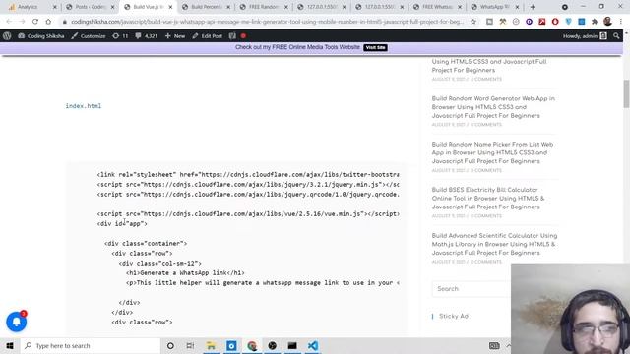Open Task View on taskbar
The height and width of the screenshot is (354, 630).
point(190,345)
